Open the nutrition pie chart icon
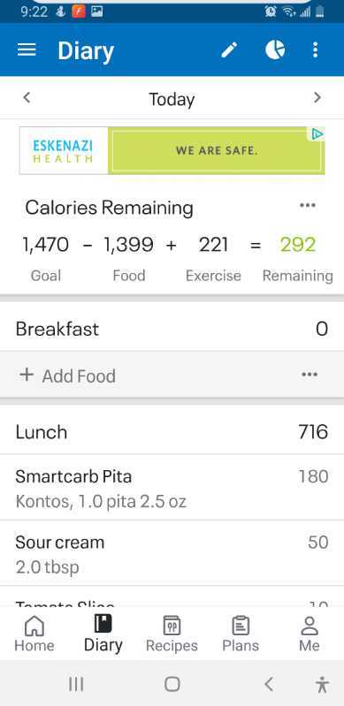This screenshot has height=706, width=344. 275,50
